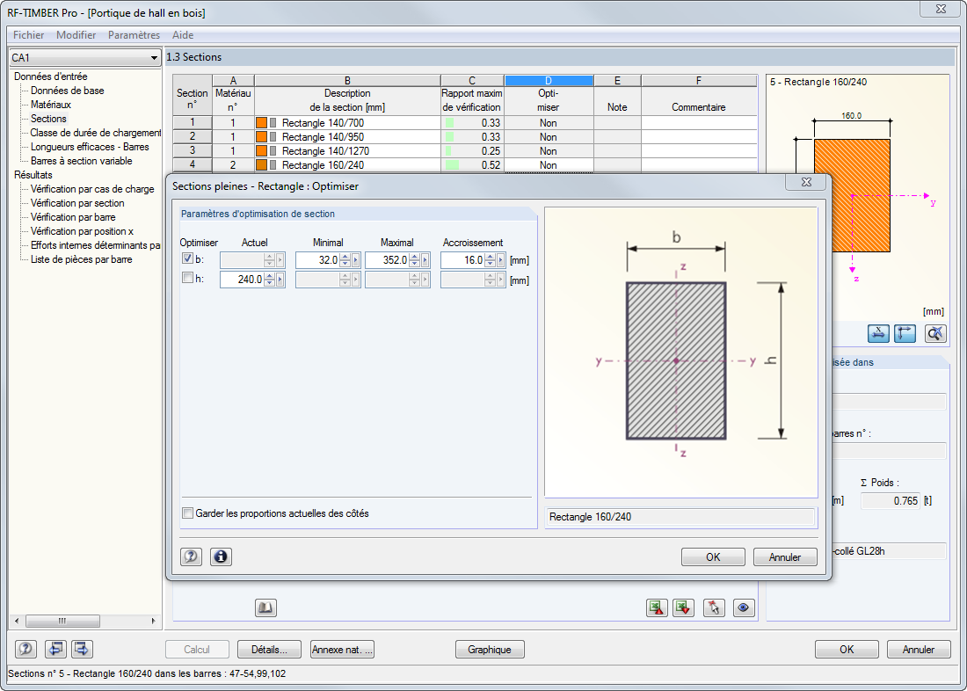Click Annuler in the Optimiser dialog

[x=785, y=557]
